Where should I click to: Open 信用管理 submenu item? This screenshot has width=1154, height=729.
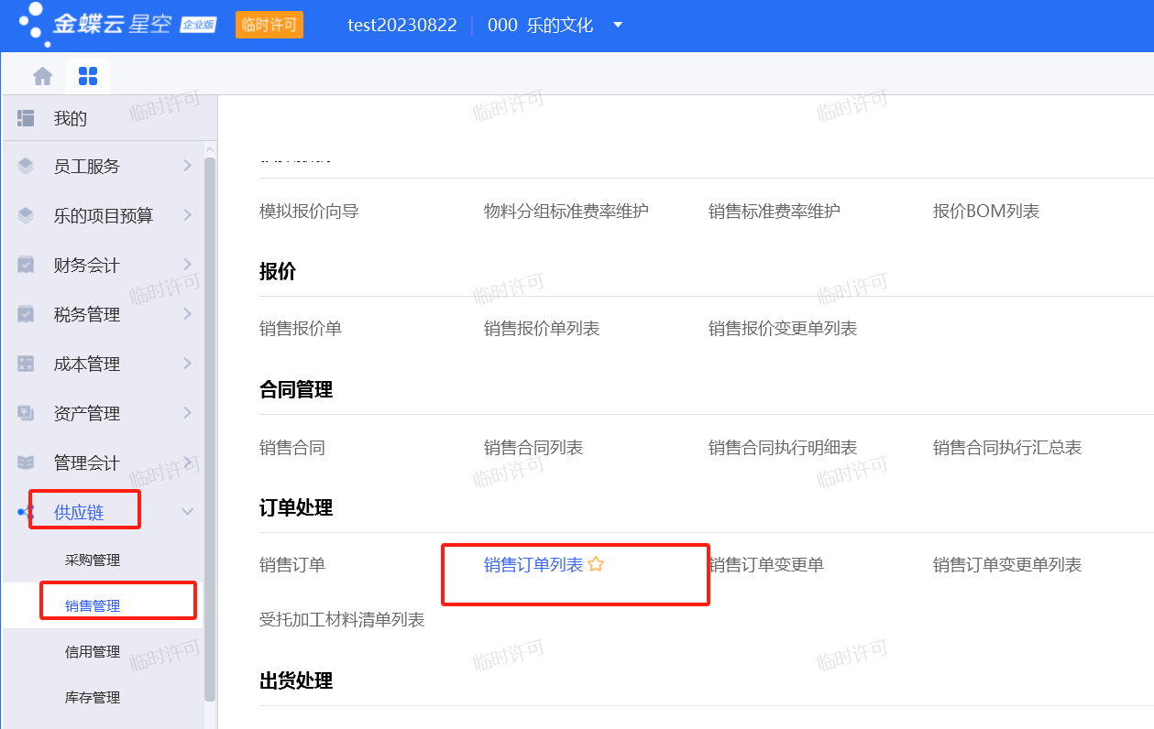(x=93, y=652)
